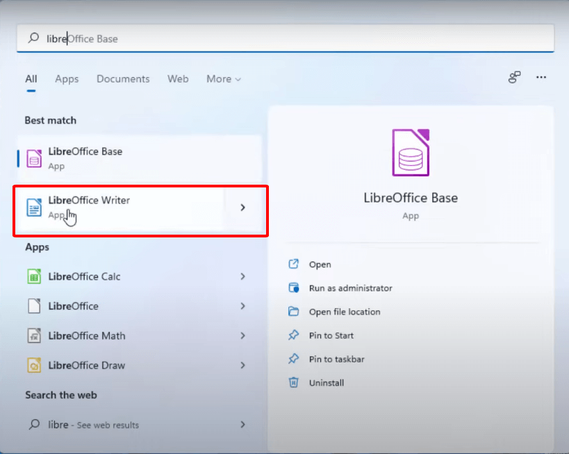
Task: Expand the See web results entry
Action: pos(242,425)
